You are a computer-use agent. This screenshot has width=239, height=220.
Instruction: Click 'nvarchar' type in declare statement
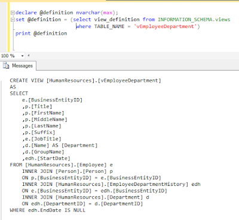tap(88, 13)
